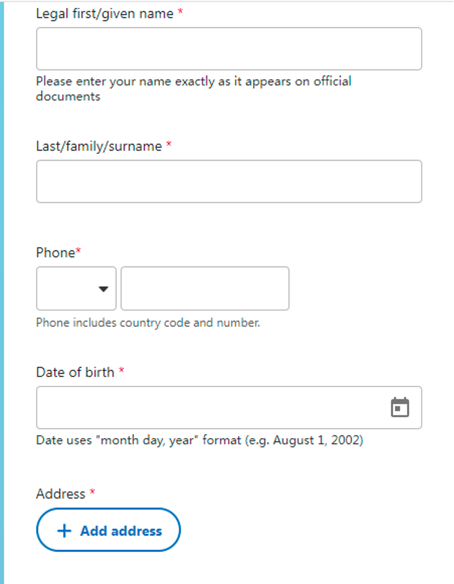Click the official documents name hint text
Screen dimensions: 454x584
pos(193,88)
